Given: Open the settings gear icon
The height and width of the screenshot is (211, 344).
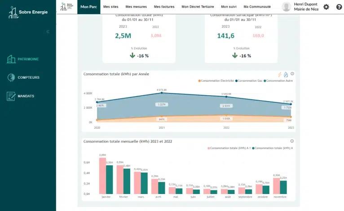Looking at the screenshot, I should pyautogui.click(x=326, y=7).
